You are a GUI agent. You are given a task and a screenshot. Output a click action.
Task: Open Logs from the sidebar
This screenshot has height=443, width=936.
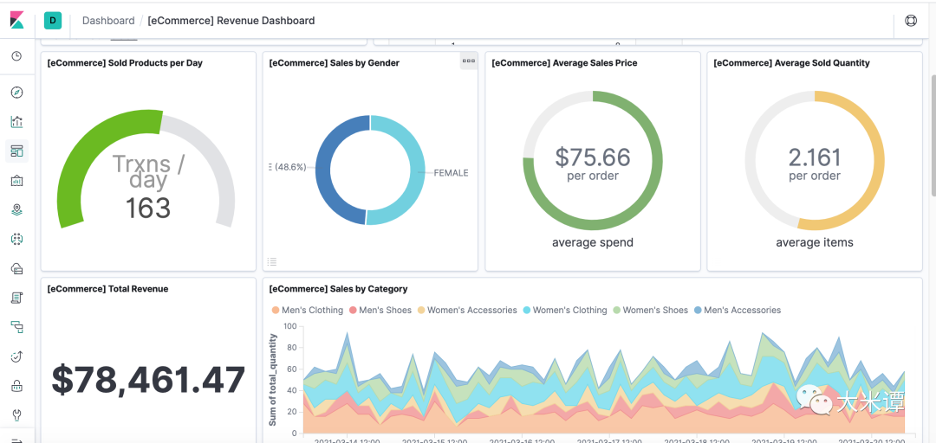[16, 298]
